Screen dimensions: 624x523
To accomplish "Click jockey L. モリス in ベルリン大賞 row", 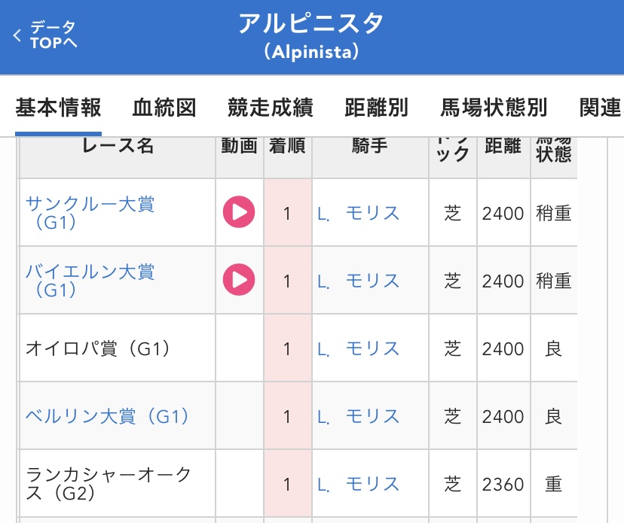I will pyautogui.click(x=359, y=416).
